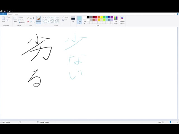
Task: Click the Crop button
Action: (x=21, y=17)
